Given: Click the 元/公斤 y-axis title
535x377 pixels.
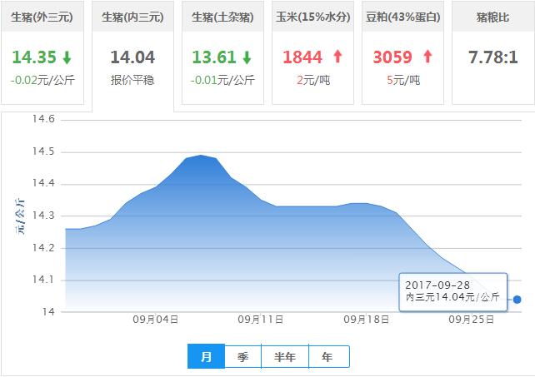Looking at the screenshot, I should click(x=20, y=216).
